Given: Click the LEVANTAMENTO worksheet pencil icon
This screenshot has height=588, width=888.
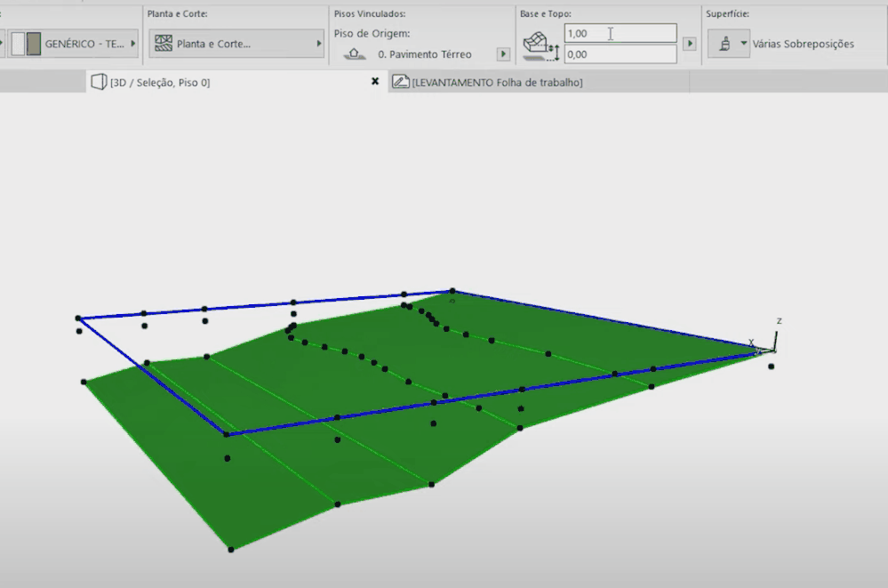Looking at the screenshot, I should (400, 82).
